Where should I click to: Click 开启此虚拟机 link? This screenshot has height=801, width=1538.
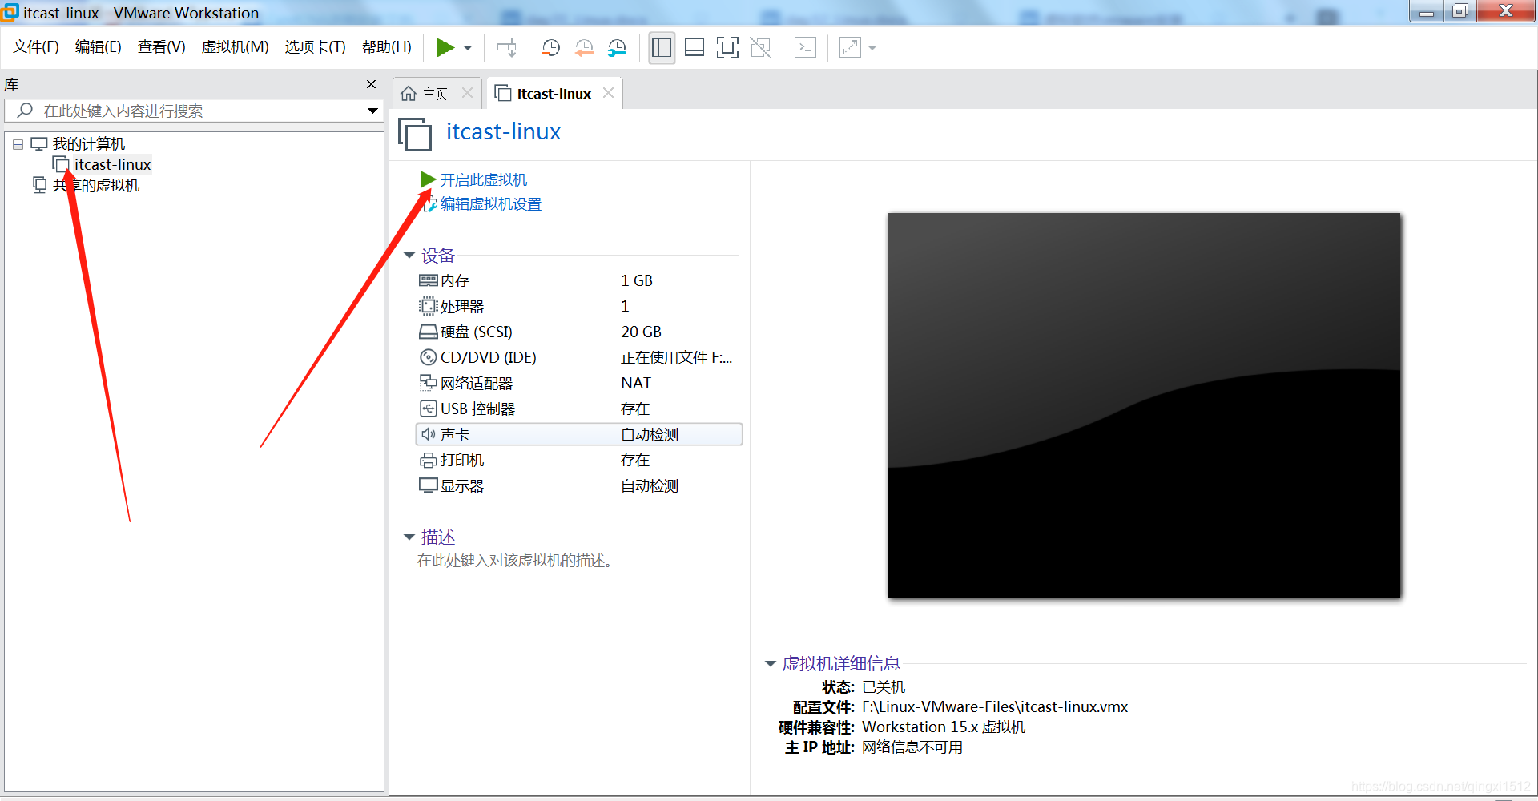tap(484, 179)
